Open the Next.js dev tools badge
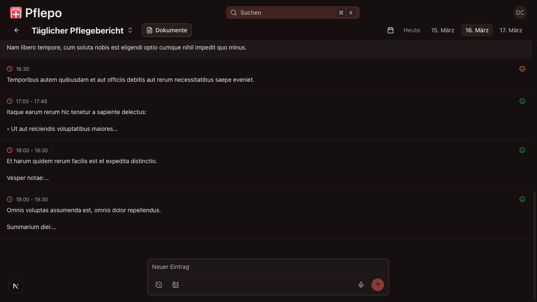This screenshot has height=302, width=537. [x=16, y=286]
